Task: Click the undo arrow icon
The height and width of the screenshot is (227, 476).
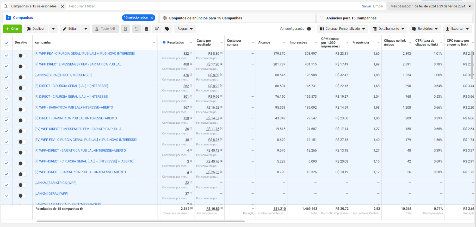Action: click(x=136, y=29)
